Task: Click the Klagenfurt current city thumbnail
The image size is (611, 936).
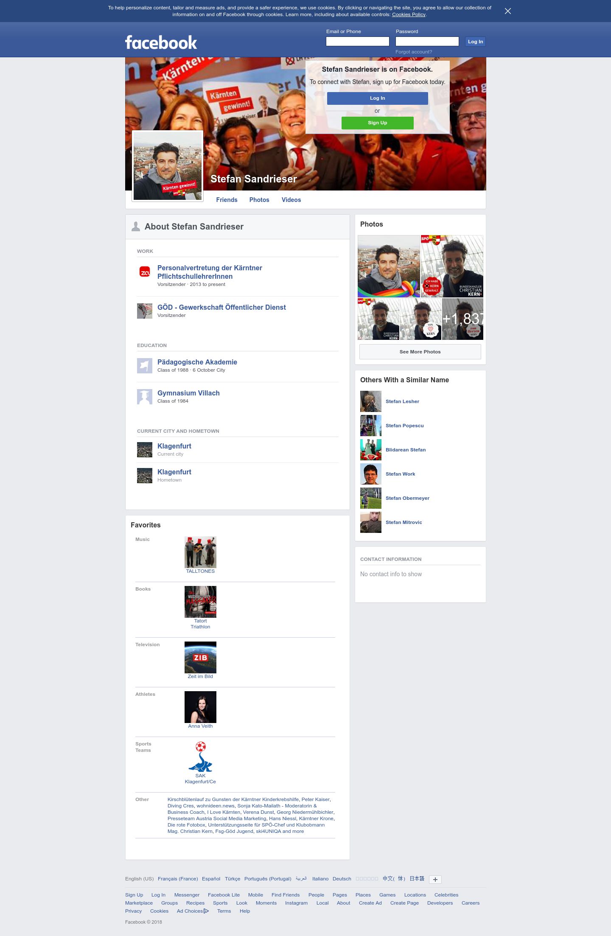Action: coord(145,450)
